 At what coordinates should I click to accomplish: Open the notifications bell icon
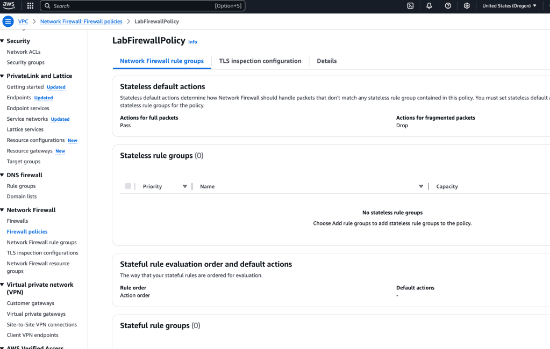[429, 6]
